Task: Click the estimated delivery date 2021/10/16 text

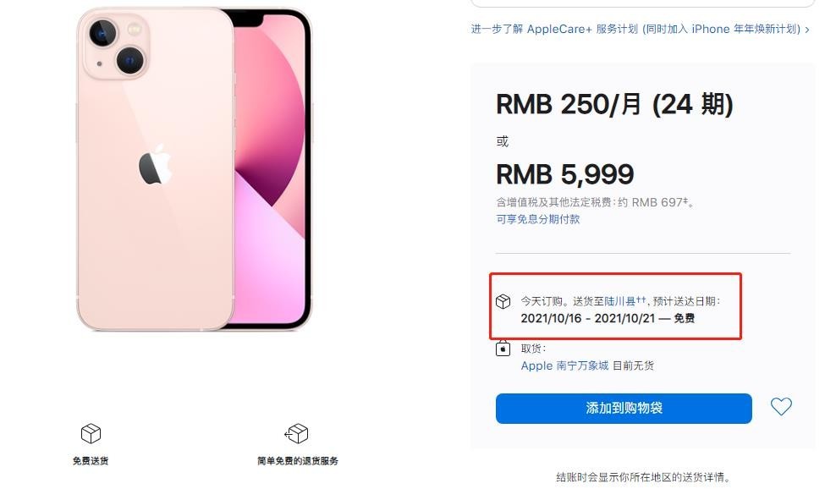Action: pyautogui.click(x=551, y=318)
